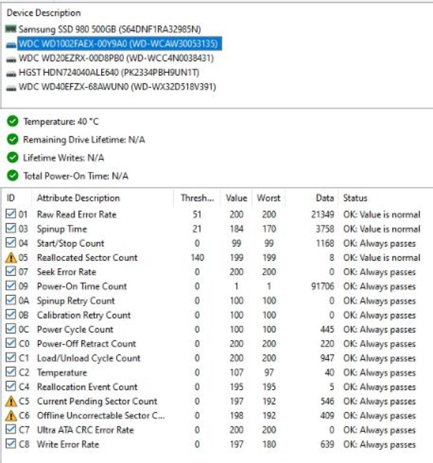This screenshot has height=463, width=433.
Task: Click green check beside Remaining Drive Lifetime
Action: (13, 140)
